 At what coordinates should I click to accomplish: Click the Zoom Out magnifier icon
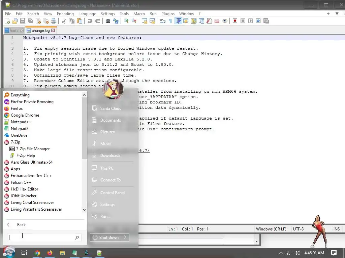tap(134, 21)
